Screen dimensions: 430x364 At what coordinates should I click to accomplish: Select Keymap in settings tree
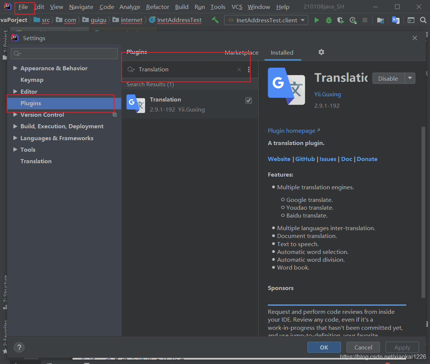pos(32,80)
